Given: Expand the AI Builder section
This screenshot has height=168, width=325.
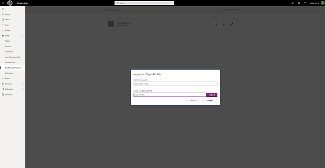Looking at the screenshot, I should (22, 89).
